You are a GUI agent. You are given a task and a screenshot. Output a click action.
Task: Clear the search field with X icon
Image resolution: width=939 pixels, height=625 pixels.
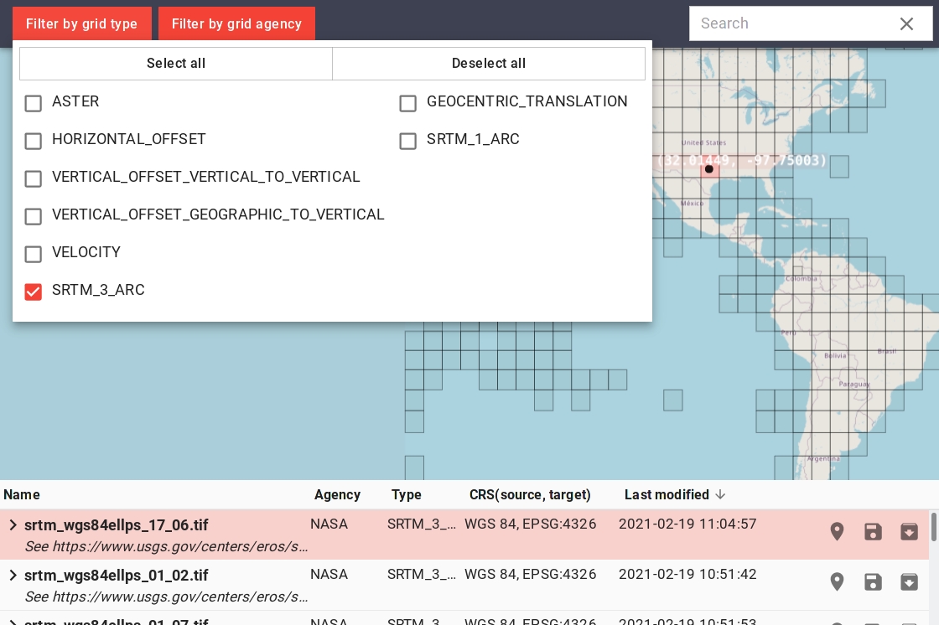[906, 24]
